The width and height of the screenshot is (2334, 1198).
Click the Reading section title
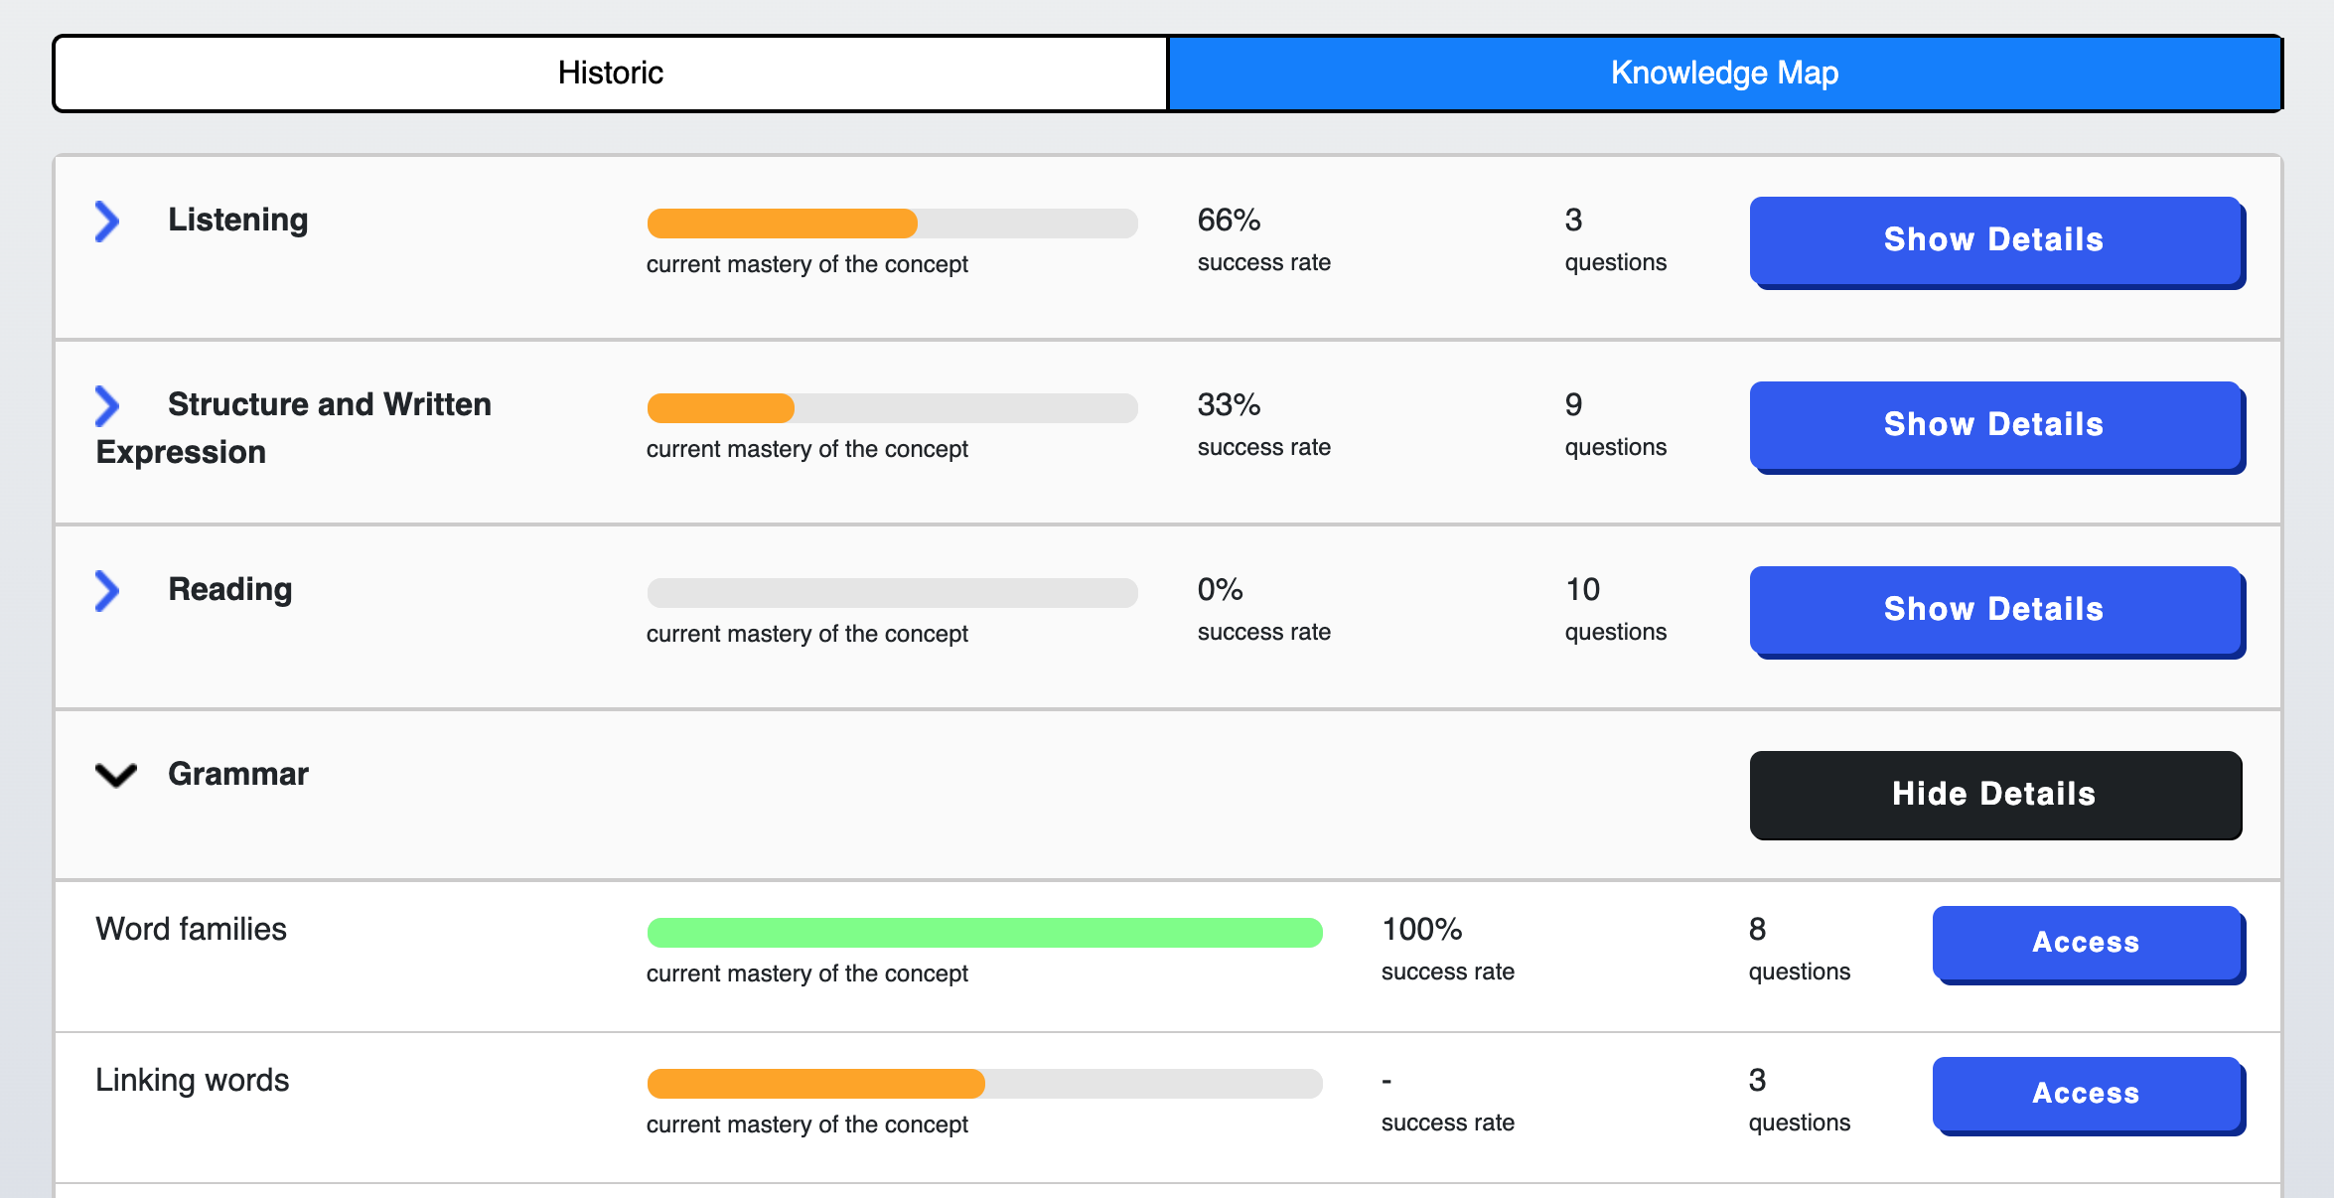[x=230, y=589]
